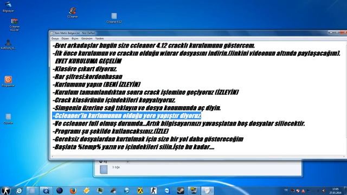Select the Oyunlar desktop folder

pos(8,119)
